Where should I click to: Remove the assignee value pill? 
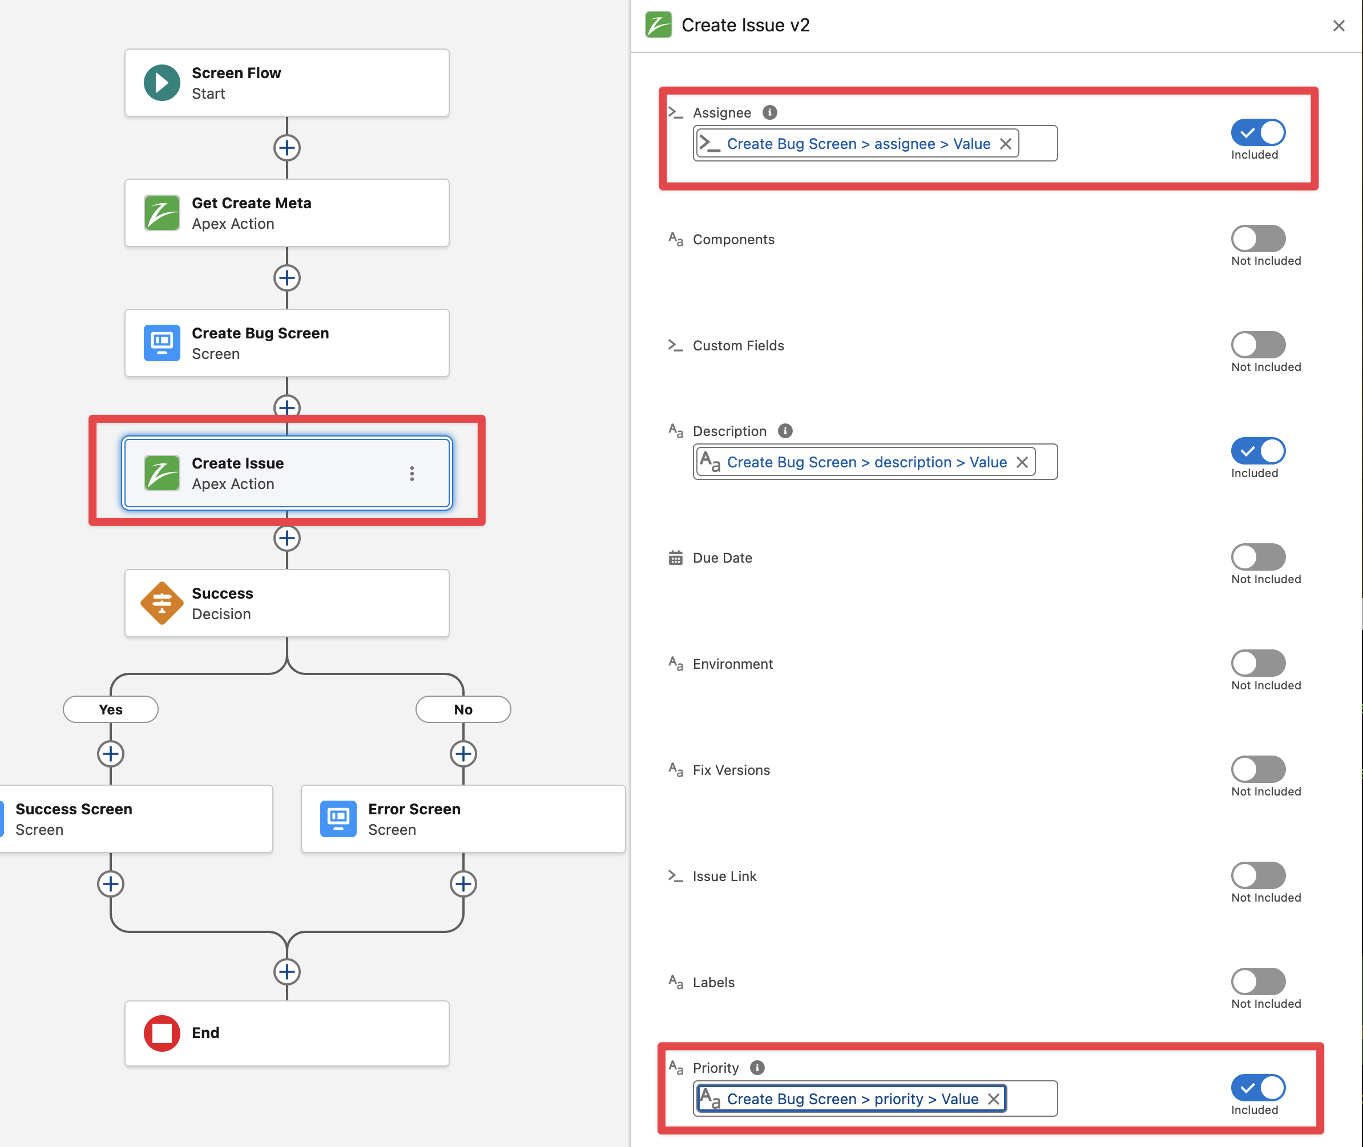tap(1005, 144)
